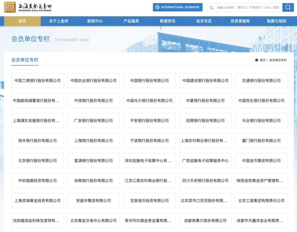Open the 关于上金所 menu
This screenshot has width=297, height=232.
click(59, 21)
